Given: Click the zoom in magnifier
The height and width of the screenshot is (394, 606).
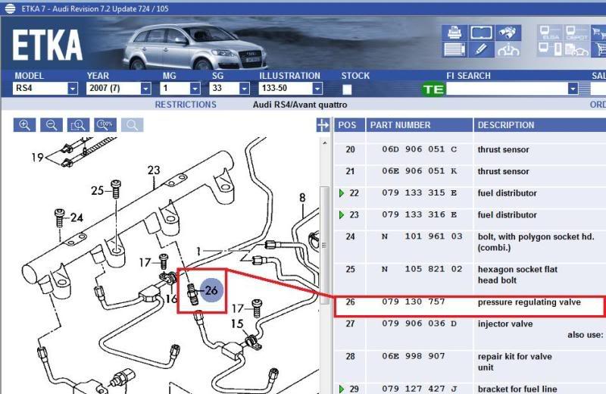Looking at the screenshot, I should [x=25, y=125].
